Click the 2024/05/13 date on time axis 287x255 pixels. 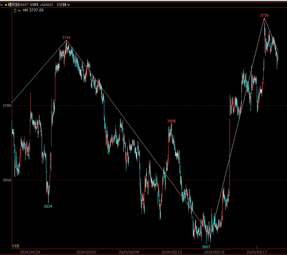(x=171, y=252)
